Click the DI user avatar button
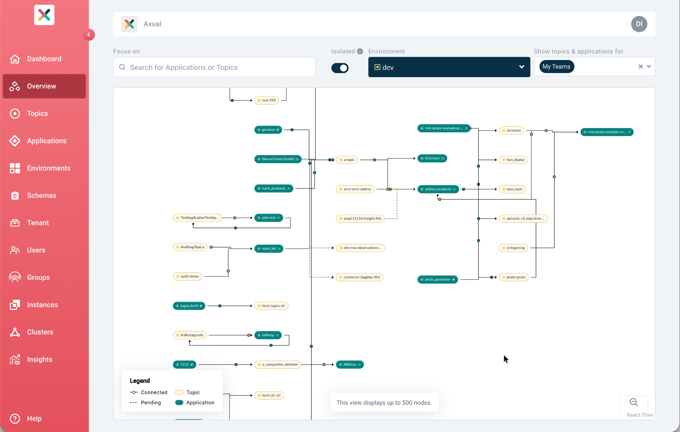 pos(639,24)
